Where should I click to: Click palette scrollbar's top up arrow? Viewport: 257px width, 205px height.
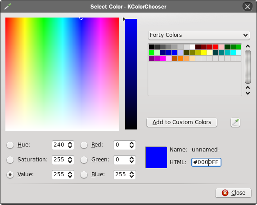pos(248,46)
